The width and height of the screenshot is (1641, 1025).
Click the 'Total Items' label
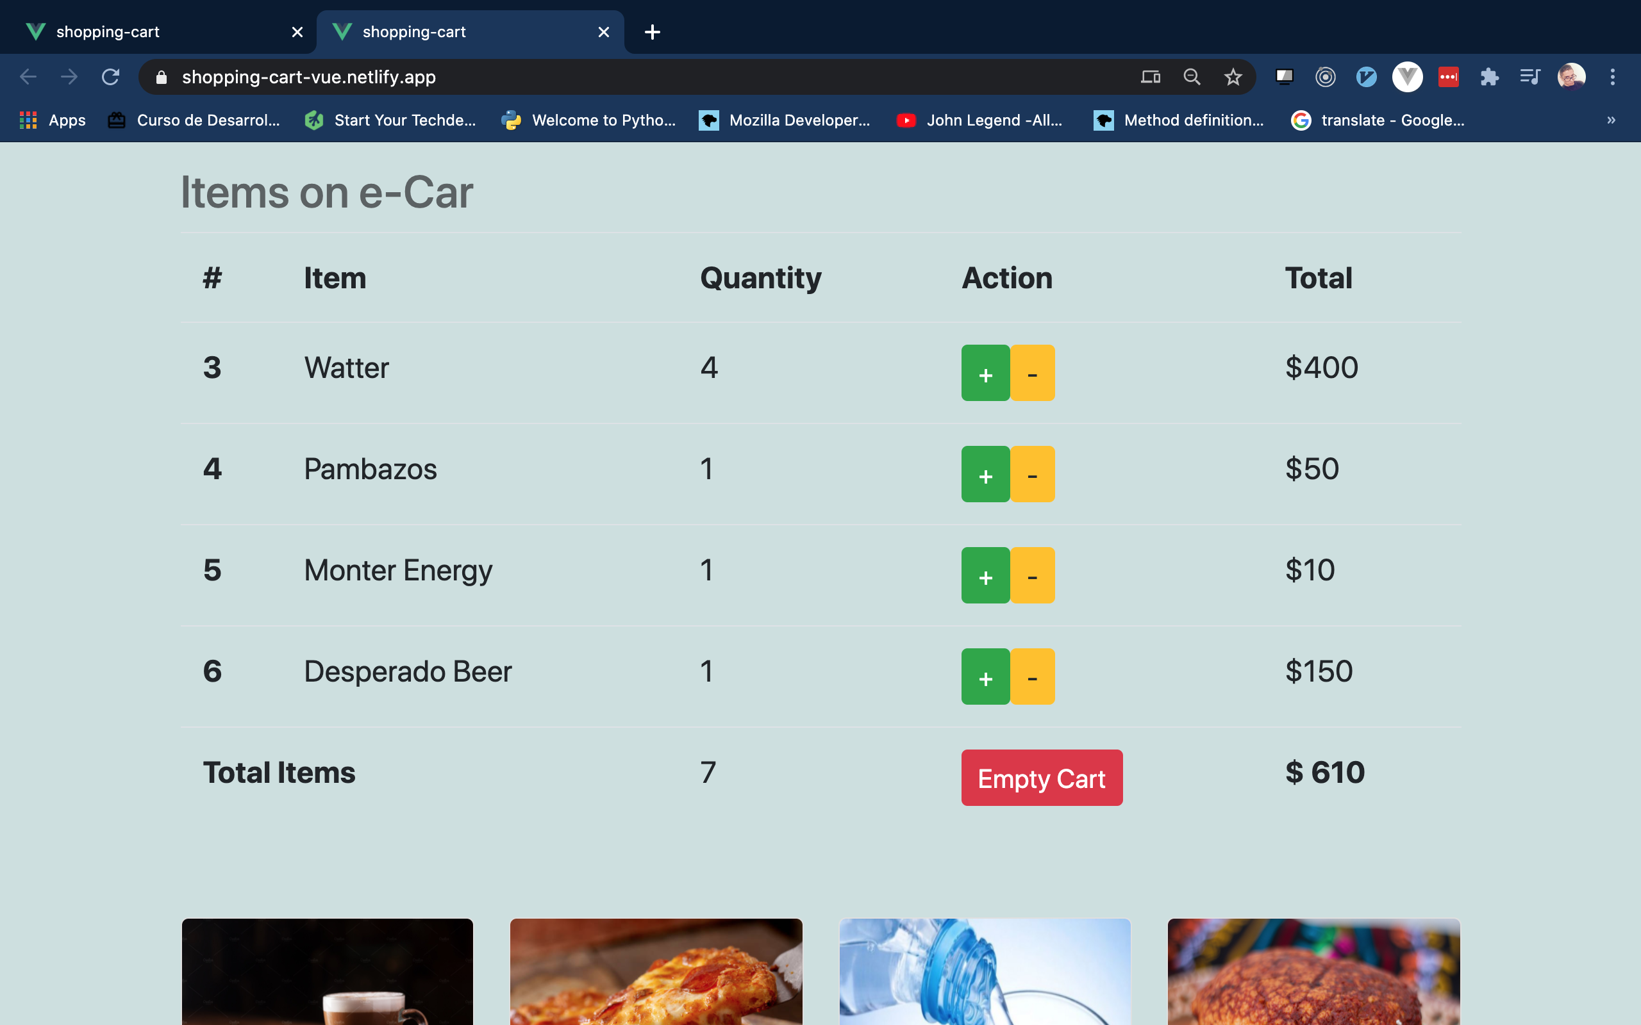pos(279,773)
